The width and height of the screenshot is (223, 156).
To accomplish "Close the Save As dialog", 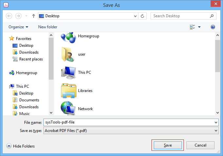I will (x=215, y=4).
